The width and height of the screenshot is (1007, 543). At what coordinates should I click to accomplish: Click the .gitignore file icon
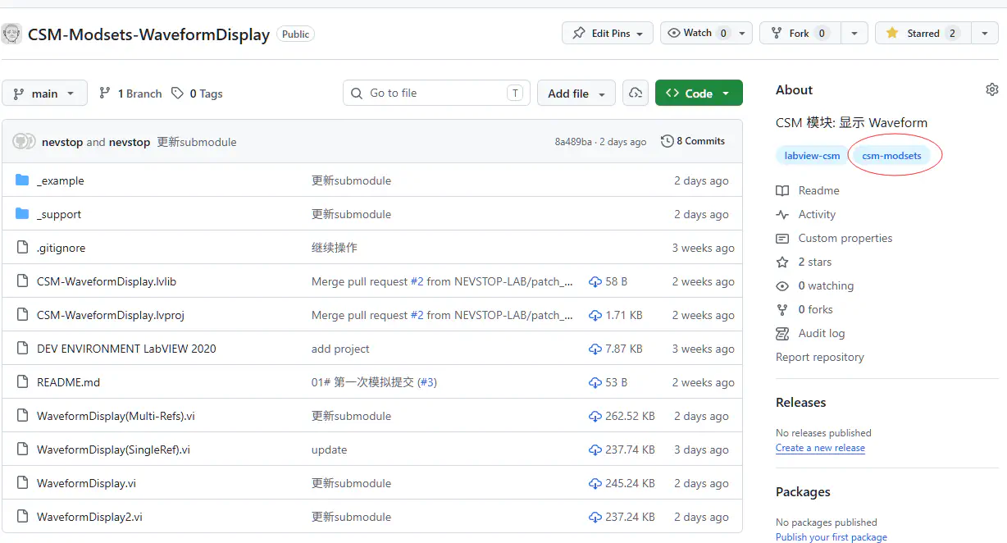22,248
